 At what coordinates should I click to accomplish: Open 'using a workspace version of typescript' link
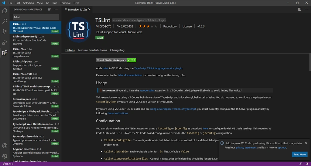tap(173, 109)
